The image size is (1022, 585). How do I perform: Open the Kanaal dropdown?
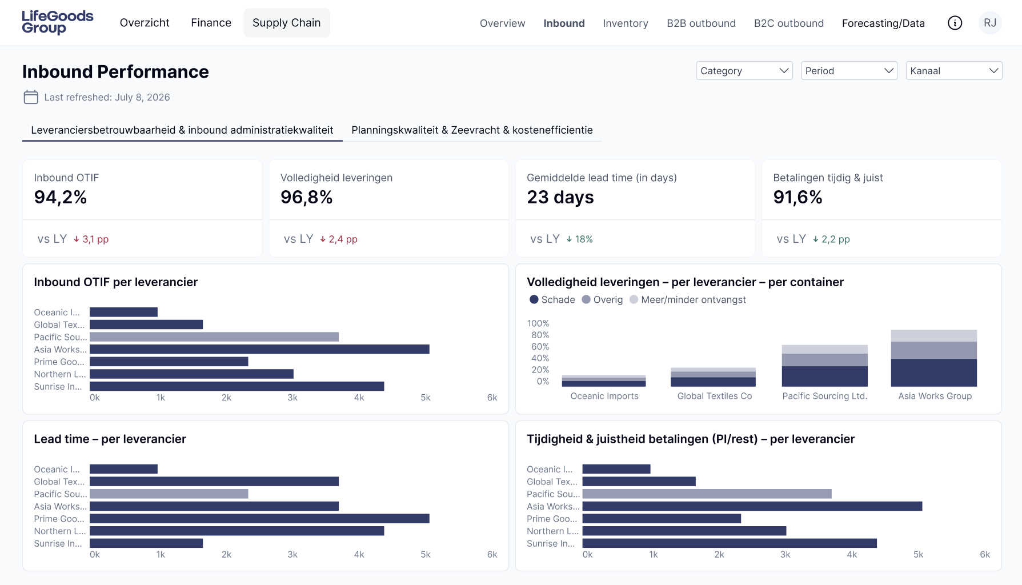click(x=954, y=71)
